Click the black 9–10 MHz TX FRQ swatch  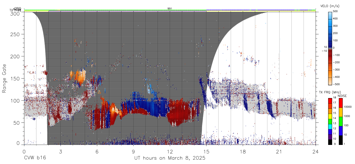coord(330,142)
